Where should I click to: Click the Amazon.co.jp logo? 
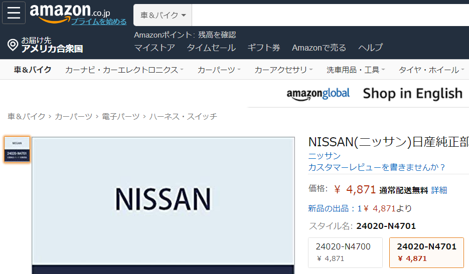tap(70, 13)
